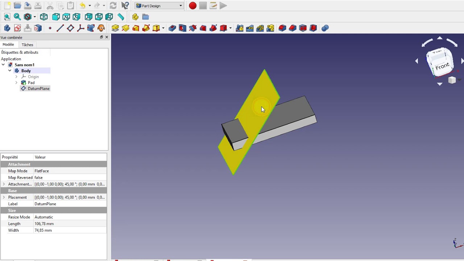Expand the Placement property row
464x261 pixels.
[x=4, y=198]
